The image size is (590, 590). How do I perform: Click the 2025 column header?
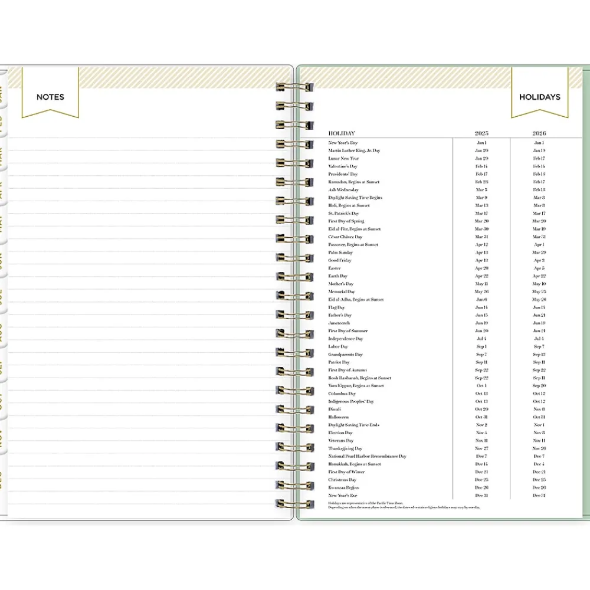tap(481, 133)
